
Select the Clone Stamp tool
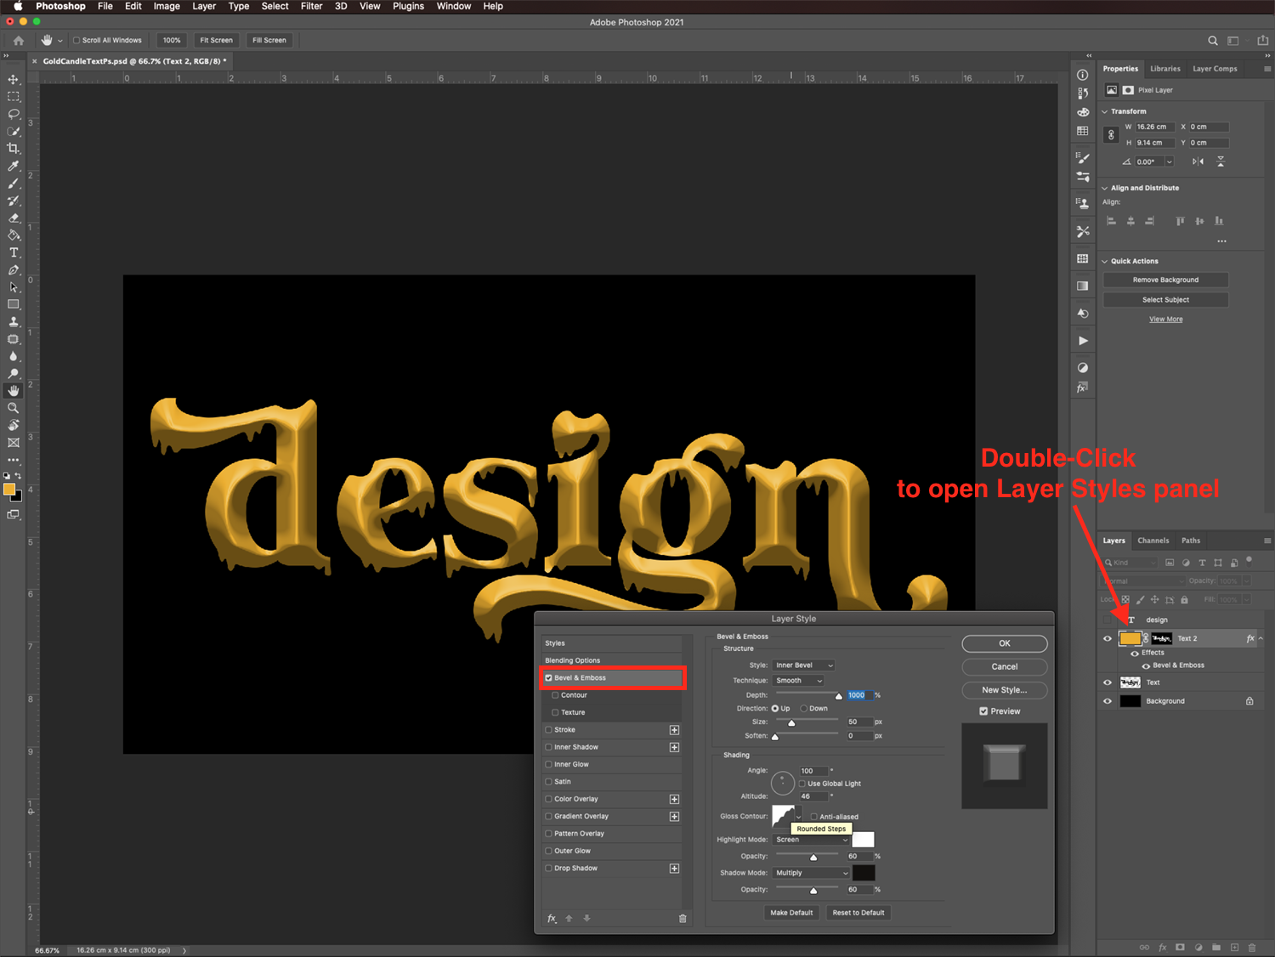(14, 322)
